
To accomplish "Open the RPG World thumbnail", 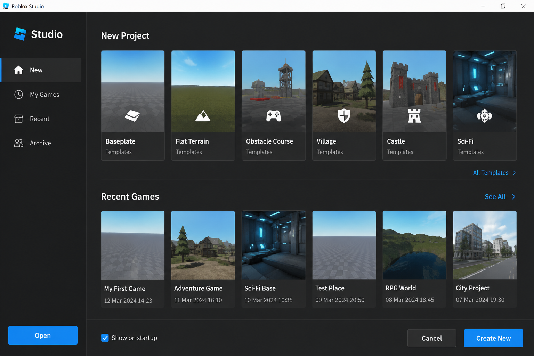I will 414,245.
